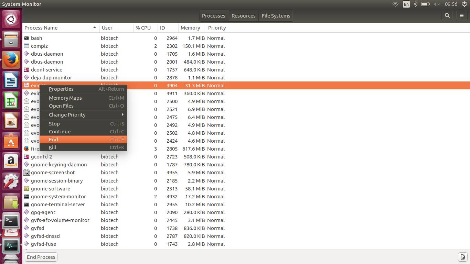Screen dimensions: 470x264
Task: Click process ID 4911
Action: point(172,93)
